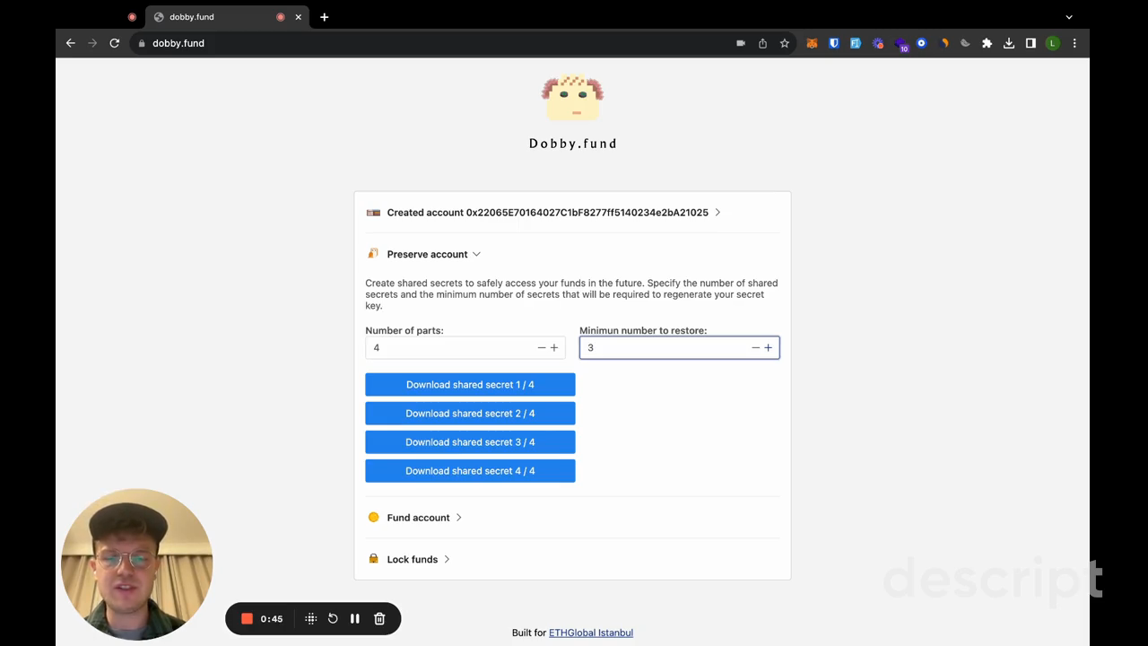Restart the recording with circular arrow

[x=333, y=618]
